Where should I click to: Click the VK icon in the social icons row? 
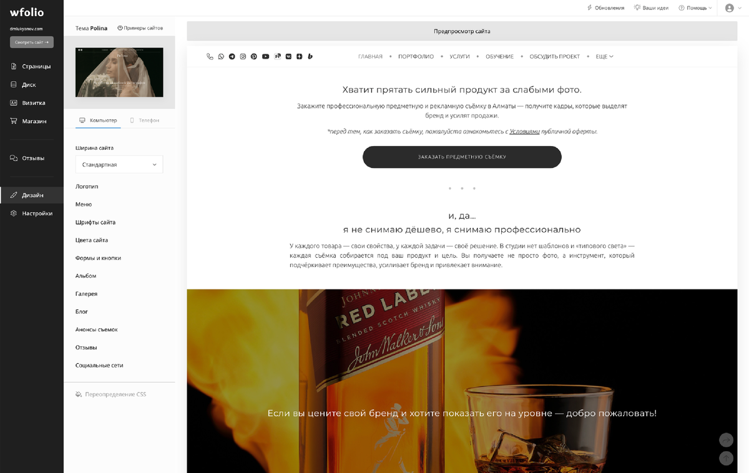288,56
